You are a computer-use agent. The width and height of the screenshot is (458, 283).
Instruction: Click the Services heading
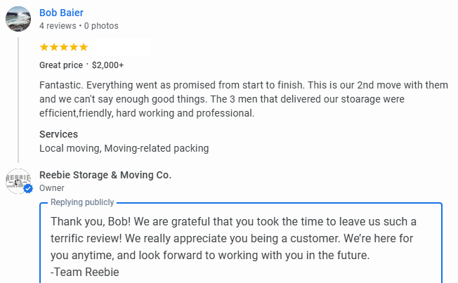pyautogui.click(x=59, y=134)
